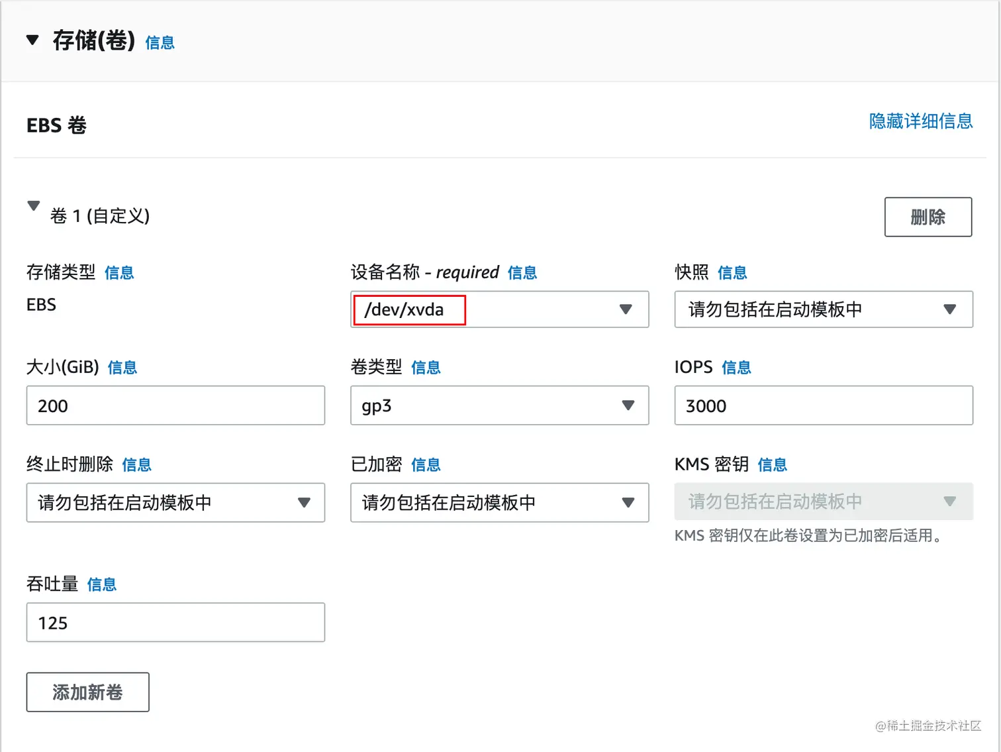Image resolution: width=1001 pixels, height=752 pixels.
Task: Open the 终止时删除 dropdown
Action: point(175,503)
